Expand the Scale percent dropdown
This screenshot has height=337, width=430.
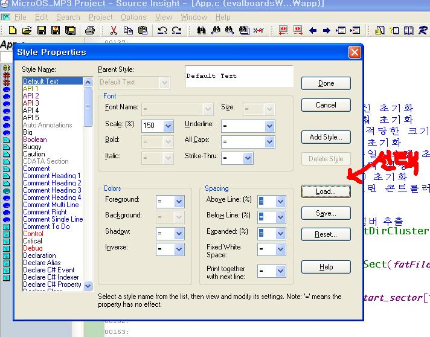pos(168,126)
